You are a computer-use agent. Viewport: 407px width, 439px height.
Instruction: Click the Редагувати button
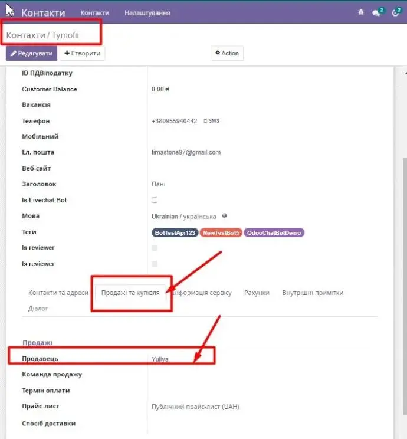31,53
